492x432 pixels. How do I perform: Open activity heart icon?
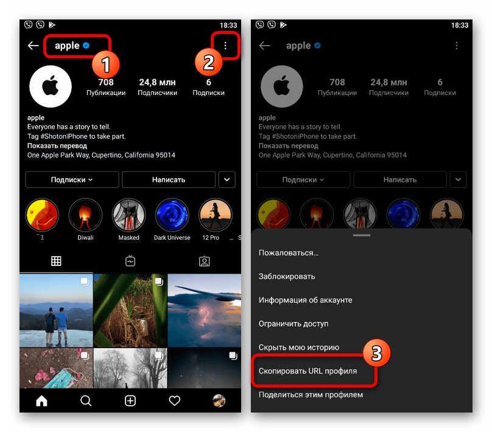click(x=175, y=400)
